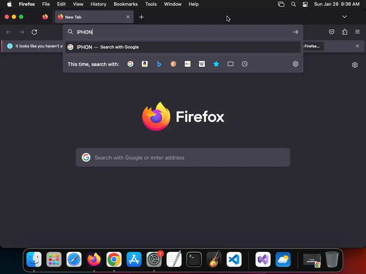Open search settings gear in dropdown

pyautogui.click(x=296, y=64)
